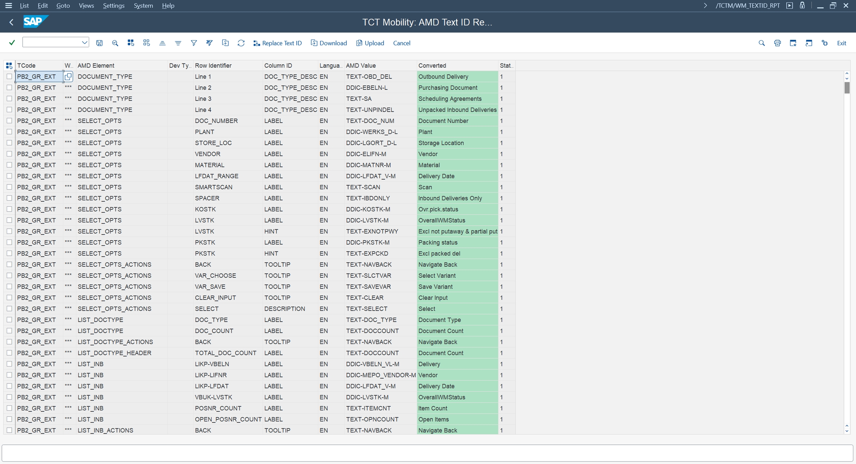Expand the session options chevron beside /TCTM/WM_TEXTID_RPT
Viewport: 856px width, 464px height.
(705, 6)
